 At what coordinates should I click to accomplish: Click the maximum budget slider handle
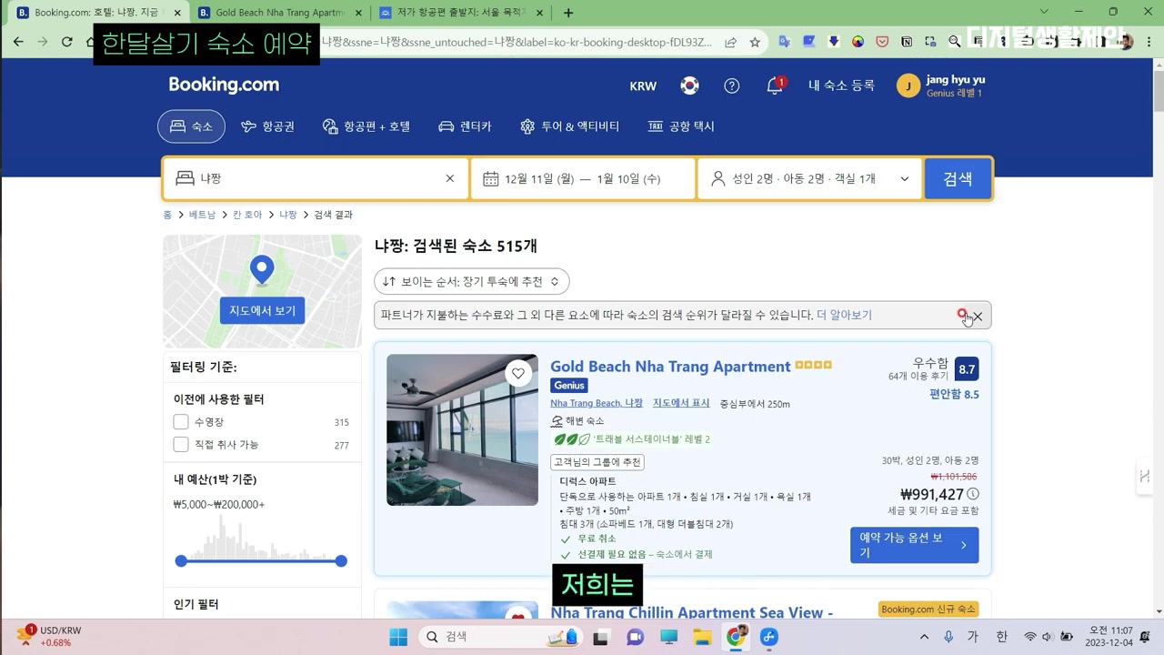coord(341,561)
